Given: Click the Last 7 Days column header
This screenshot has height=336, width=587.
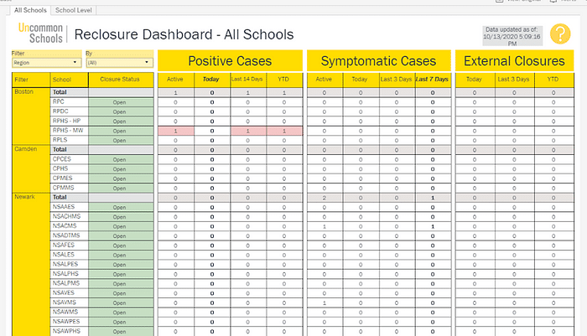Looking at the screenshot, I should tap(432, 79).
